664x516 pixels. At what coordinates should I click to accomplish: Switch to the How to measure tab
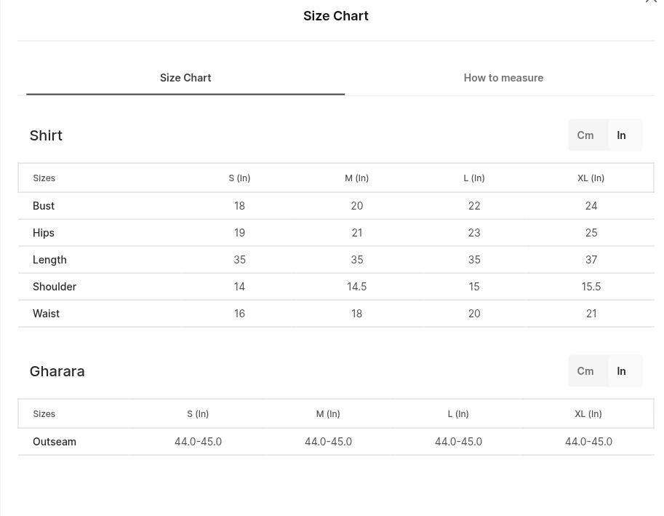click(x=503, y=78)
